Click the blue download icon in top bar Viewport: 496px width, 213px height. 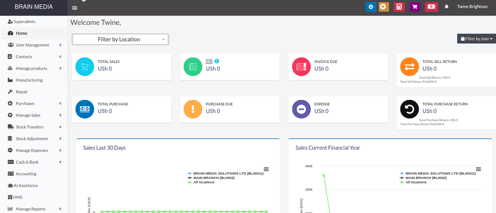coord(371,7)
